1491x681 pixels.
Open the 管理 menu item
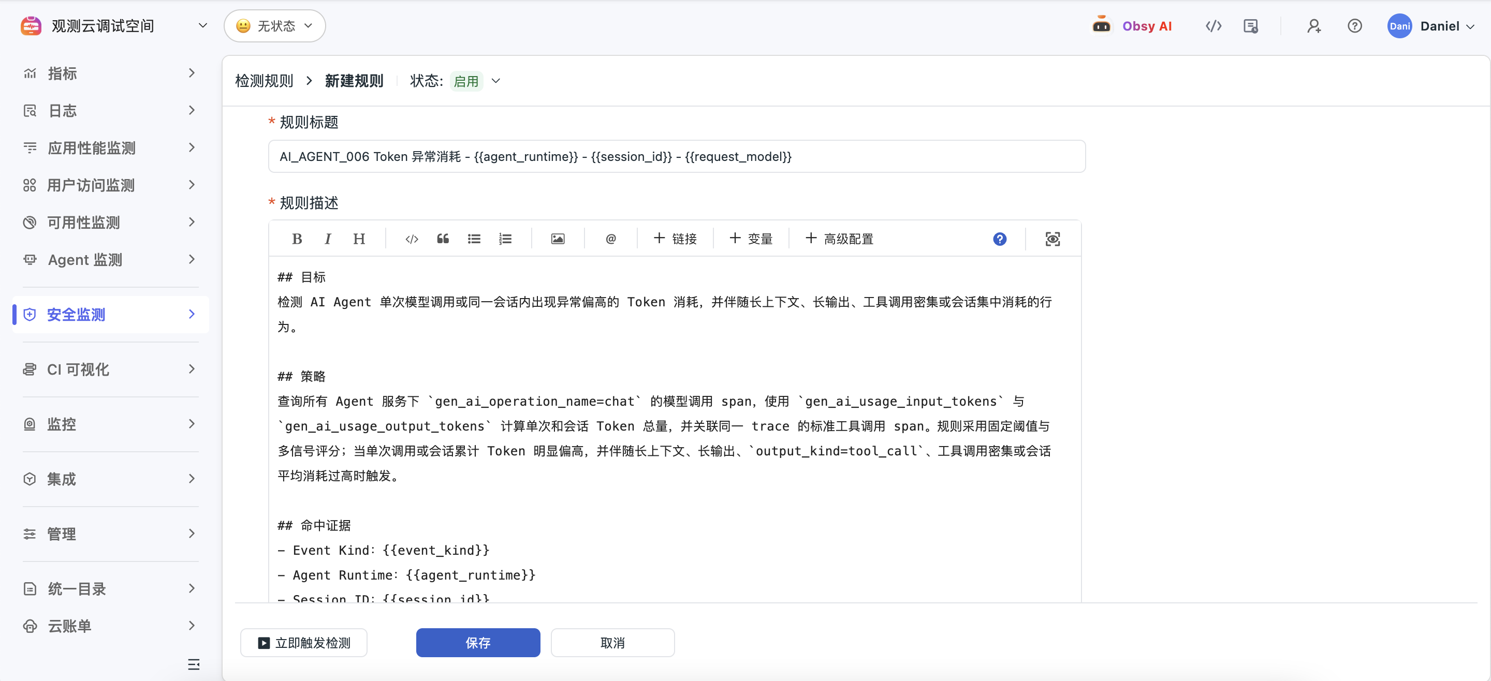click(111, 534)
